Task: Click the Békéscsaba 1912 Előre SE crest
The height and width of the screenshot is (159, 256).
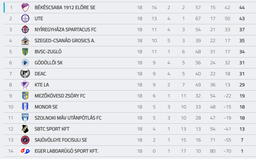Action: click(25, 7)
